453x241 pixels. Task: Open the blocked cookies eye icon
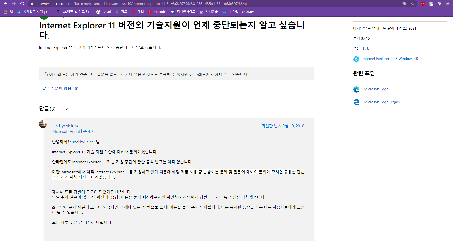(405, 4)
